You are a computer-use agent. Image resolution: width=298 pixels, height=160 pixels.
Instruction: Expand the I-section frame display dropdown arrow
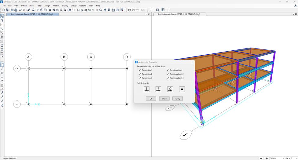pos(154,10)
